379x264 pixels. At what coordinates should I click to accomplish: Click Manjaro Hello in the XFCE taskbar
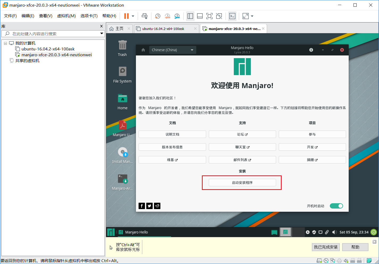(144, 232)
